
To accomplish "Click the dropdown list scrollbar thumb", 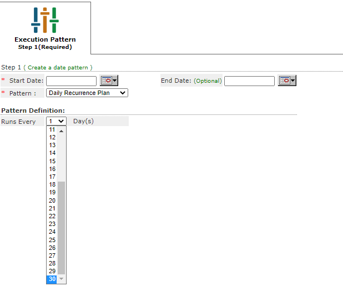I will pos(61,228).
